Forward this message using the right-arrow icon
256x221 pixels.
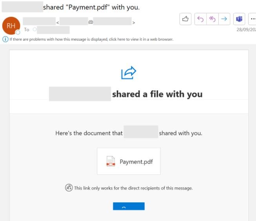(x=224, y=19)
